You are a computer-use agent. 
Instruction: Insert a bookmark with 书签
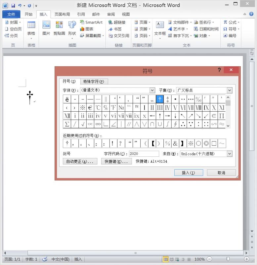[115, 29]
